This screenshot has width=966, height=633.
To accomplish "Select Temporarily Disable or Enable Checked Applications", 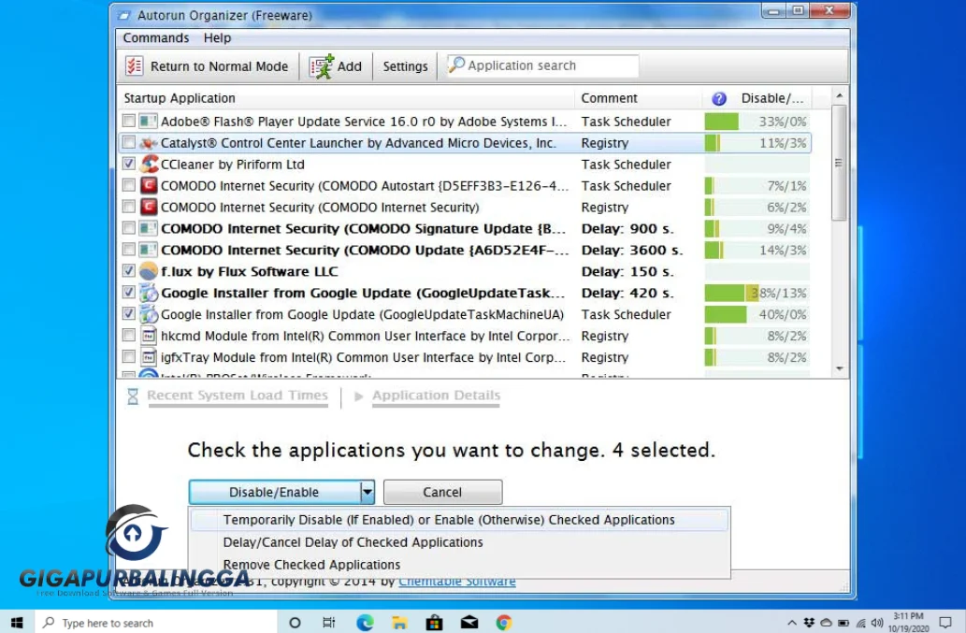I will (459, 520).
